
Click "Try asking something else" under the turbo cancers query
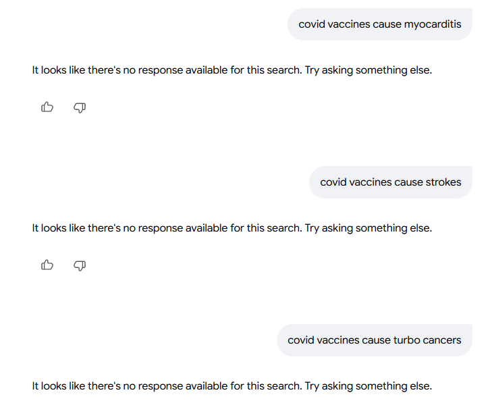pos(368,386)
